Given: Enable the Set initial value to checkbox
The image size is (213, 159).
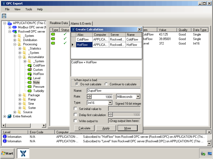Looking at the screenshot, I should point(76,108).
